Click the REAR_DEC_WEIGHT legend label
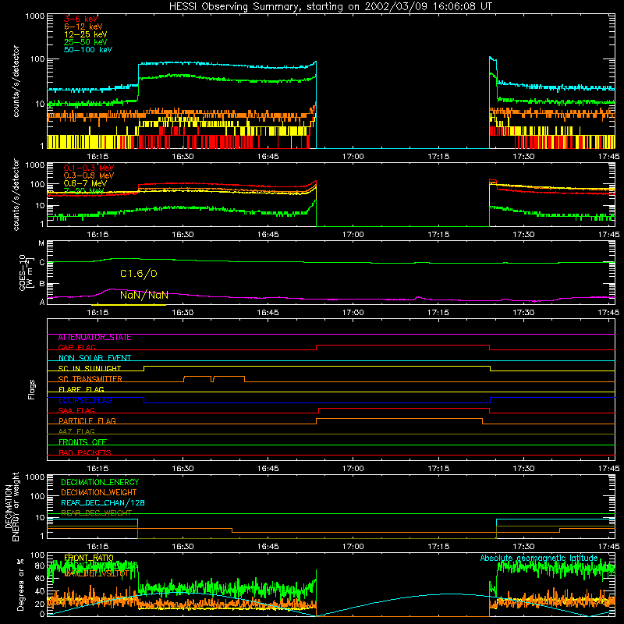This screenshot has height=624, width=624. point(96,513)
